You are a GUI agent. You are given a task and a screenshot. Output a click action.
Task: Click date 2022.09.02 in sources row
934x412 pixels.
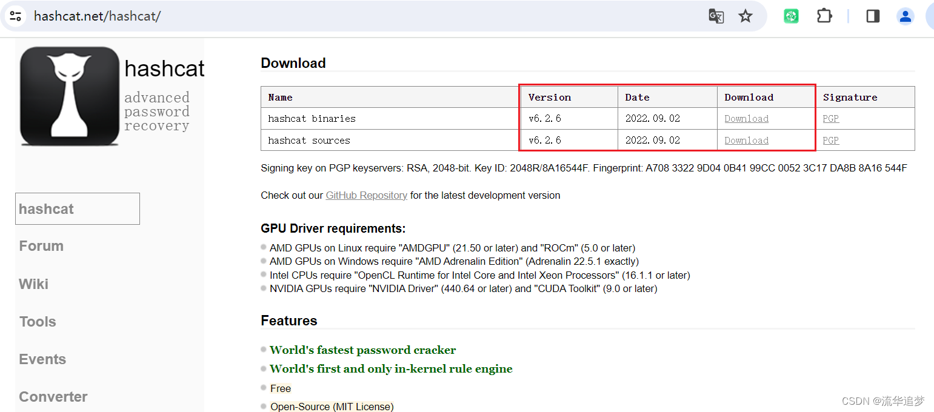(x=653, y=141)
